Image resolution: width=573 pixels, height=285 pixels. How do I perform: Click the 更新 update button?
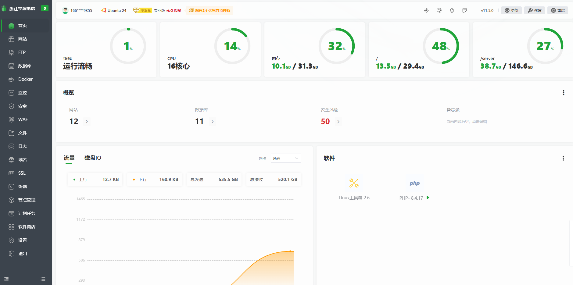click(x=511, y=10)
